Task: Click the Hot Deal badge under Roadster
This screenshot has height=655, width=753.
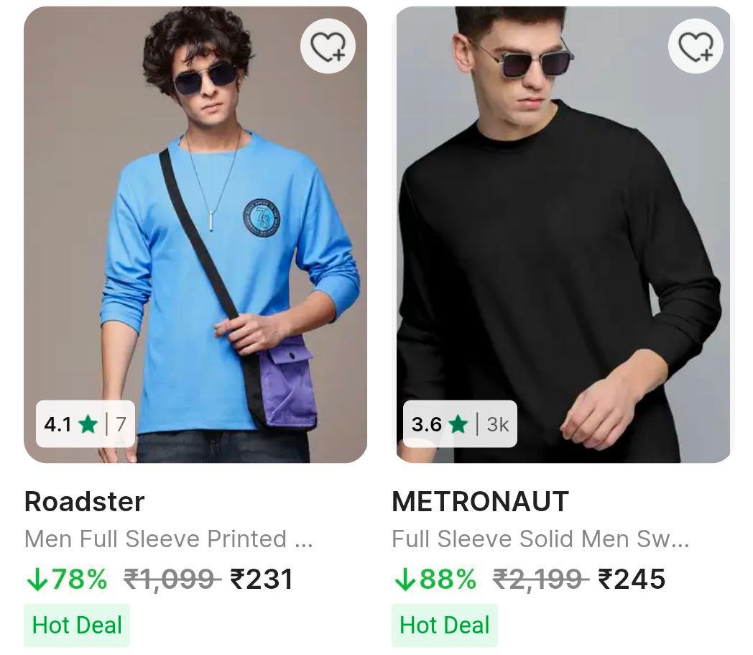Action: pyautogui.click(x=77, y=625)
